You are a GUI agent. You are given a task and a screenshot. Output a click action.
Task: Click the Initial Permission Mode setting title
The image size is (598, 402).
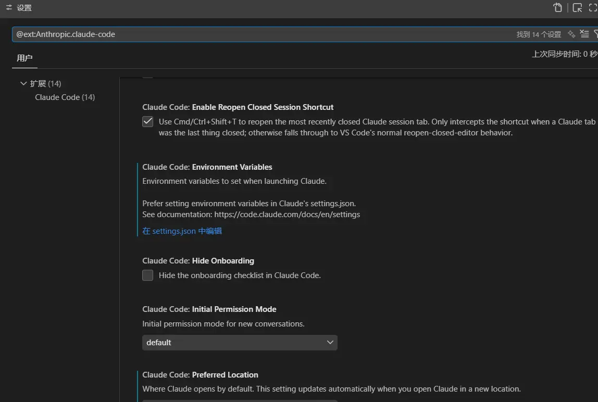pos(234,309)
